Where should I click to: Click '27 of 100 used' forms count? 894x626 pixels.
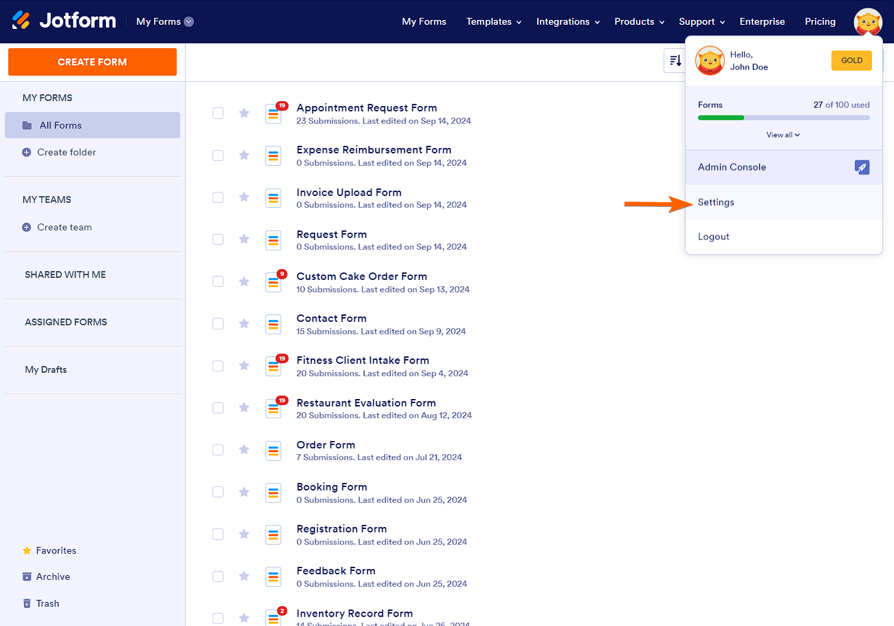point(842,105)
